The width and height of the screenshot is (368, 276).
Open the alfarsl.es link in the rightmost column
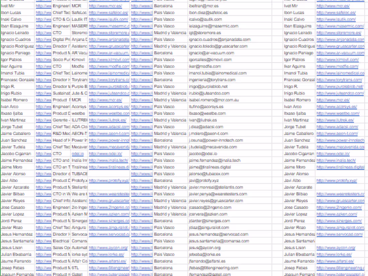[x=335, y=261]
